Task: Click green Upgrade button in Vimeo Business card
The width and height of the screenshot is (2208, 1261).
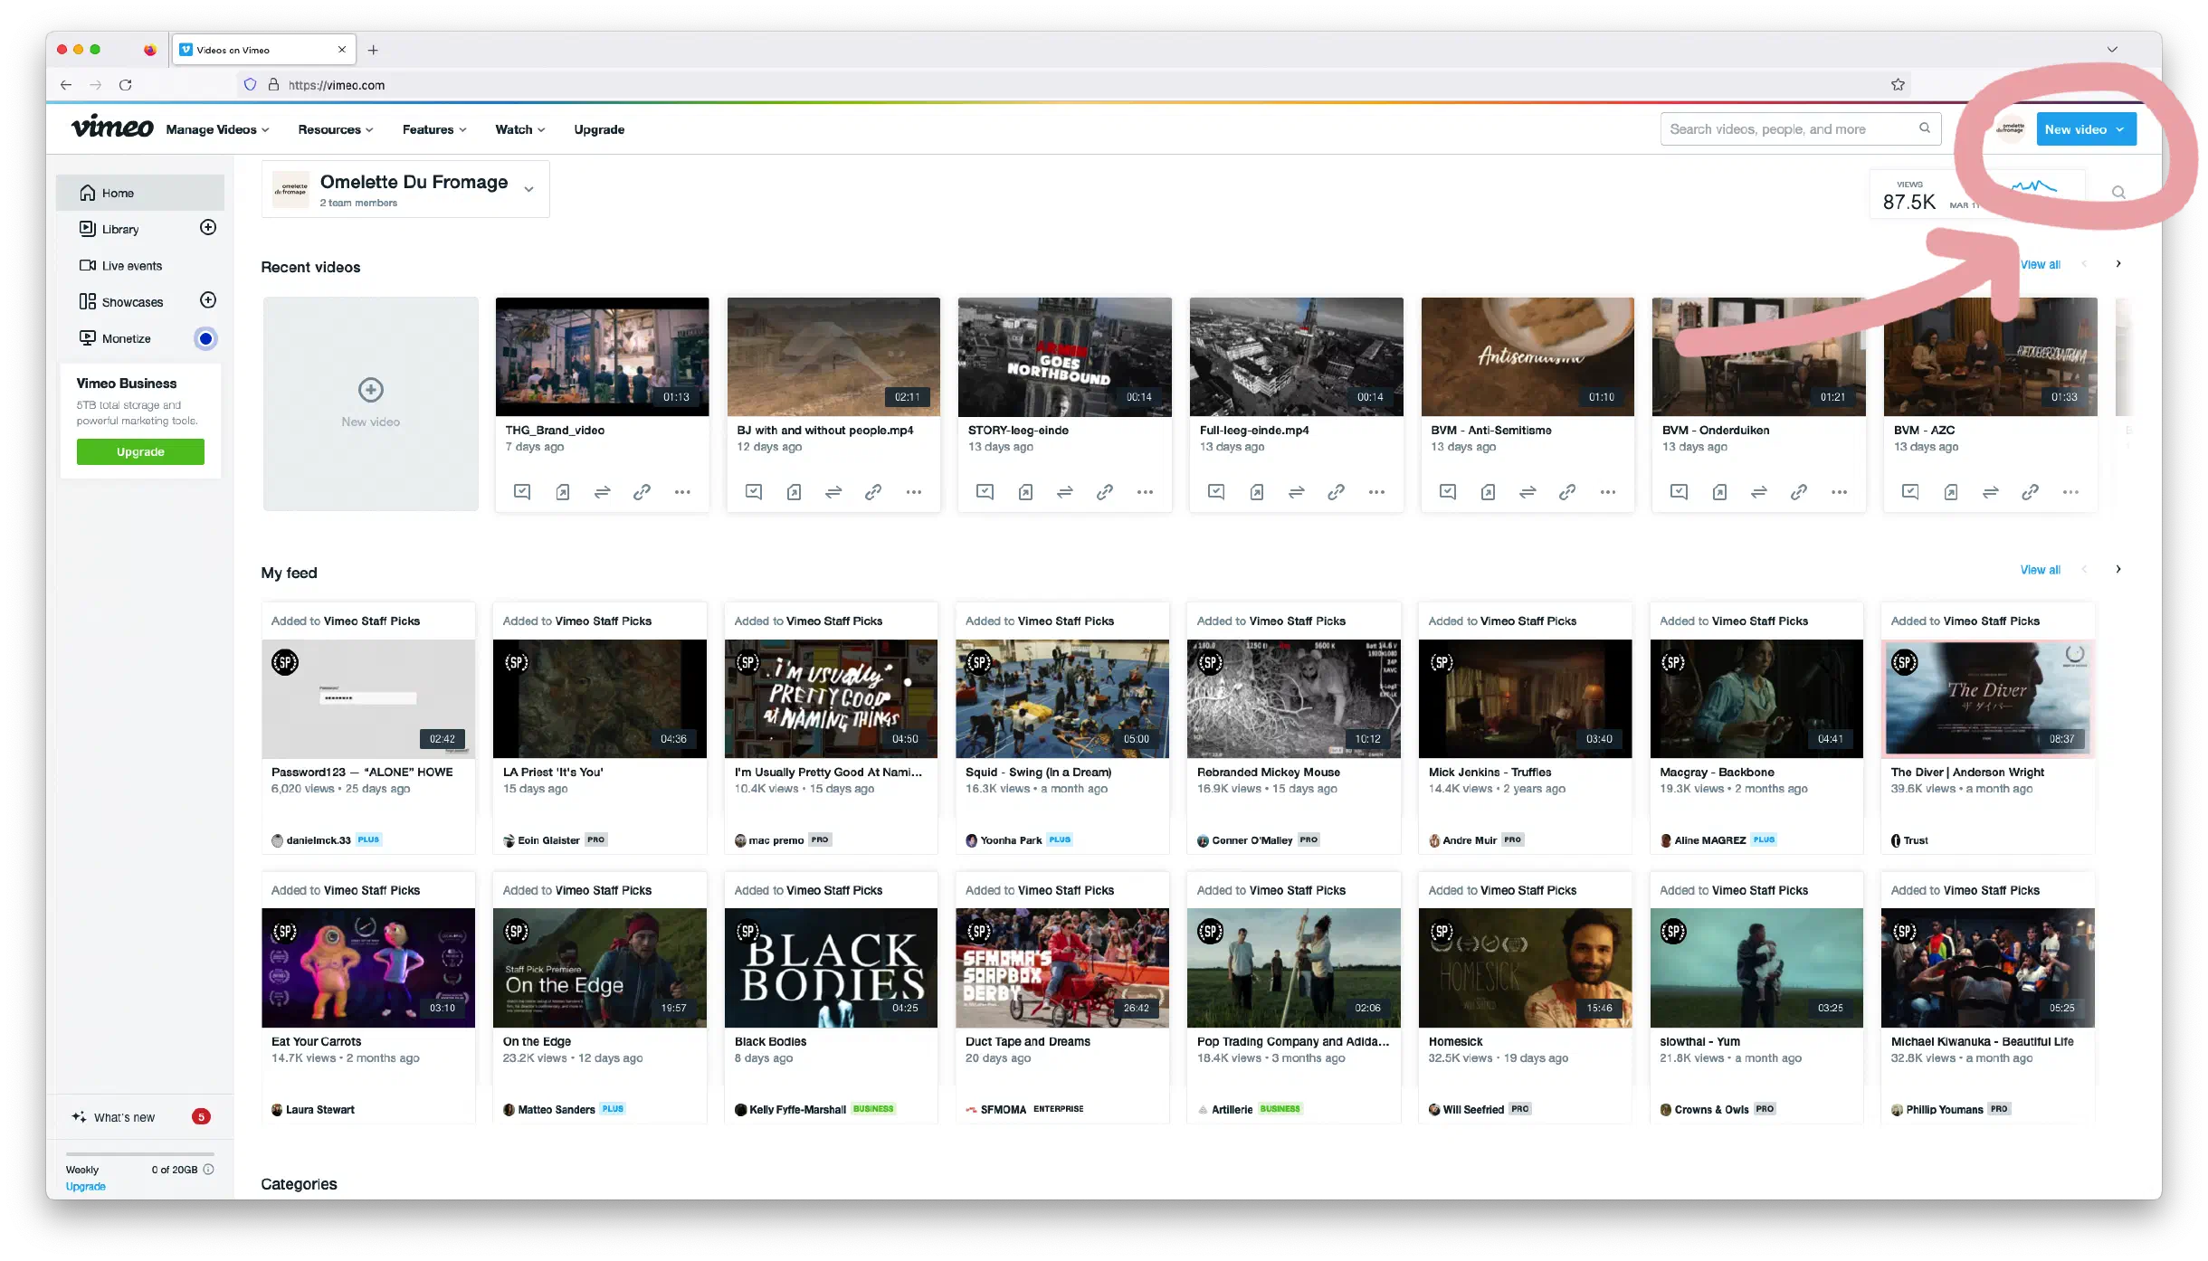Action: pyautogui.click(x=140, y=451)
